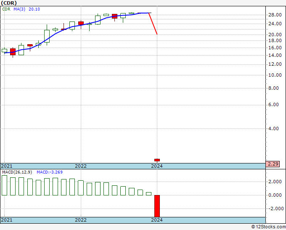
Task: Click the 24.00 price axis label
Action: (275, 24)
